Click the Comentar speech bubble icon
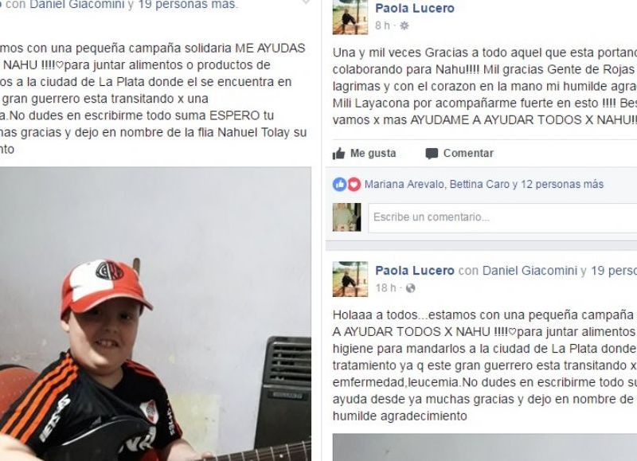 pyautogui.click(x=432, y=154)
